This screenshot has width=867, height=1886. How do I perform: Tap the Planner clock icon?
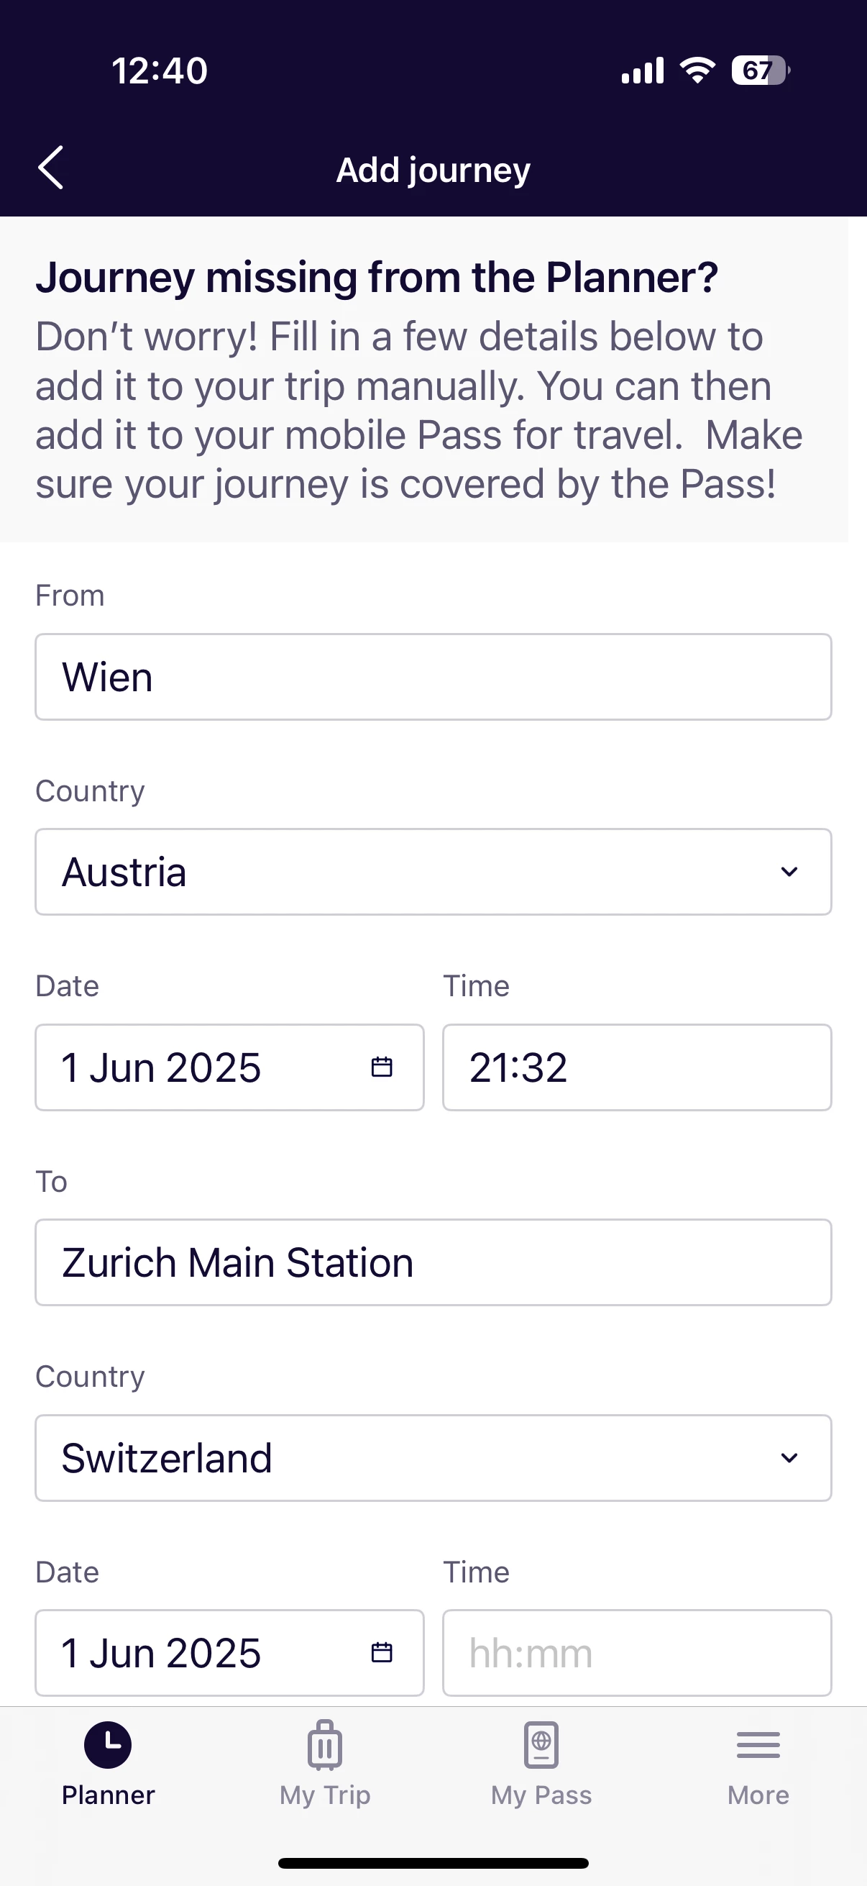pos(108,1744)
